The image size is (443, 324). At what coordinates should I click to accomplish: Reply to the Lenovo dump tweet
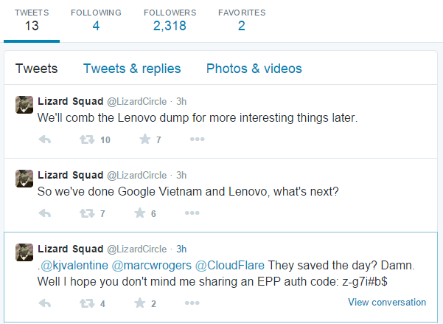[44, 139]
